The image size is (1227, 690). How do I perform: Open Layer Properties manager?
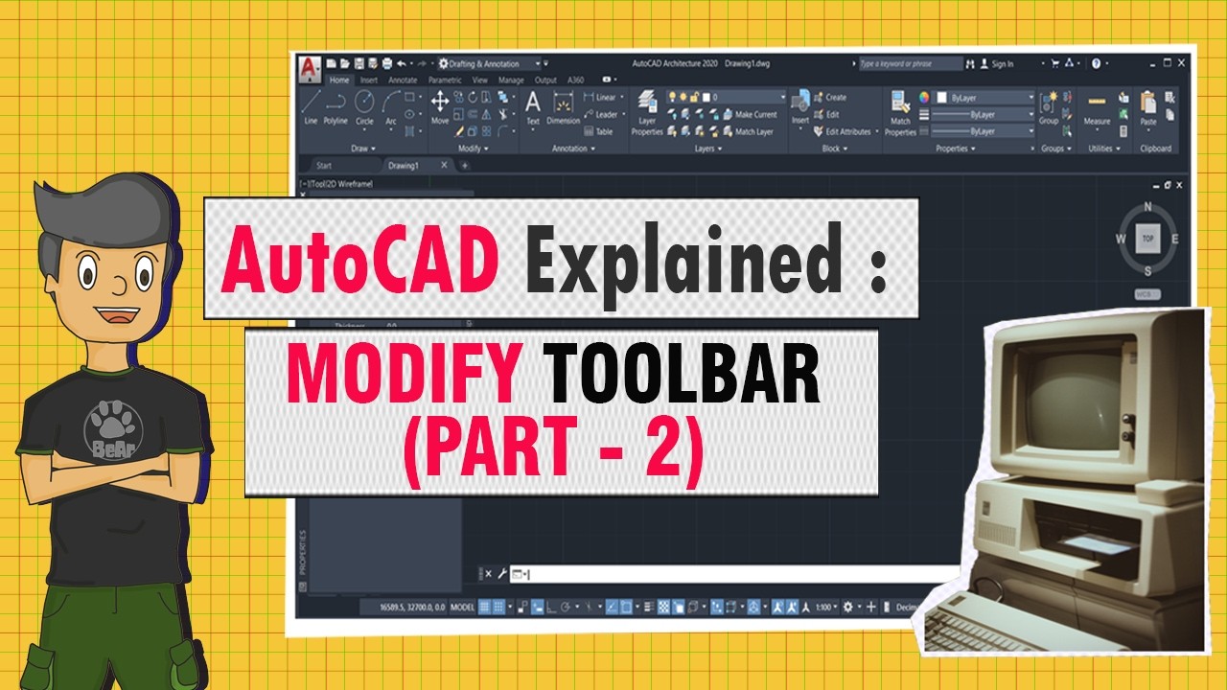click(647, 113)
